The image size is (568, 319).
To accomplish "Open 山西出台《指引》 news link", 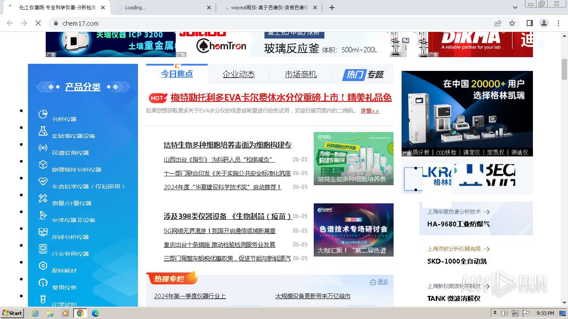I will [219, 159].
